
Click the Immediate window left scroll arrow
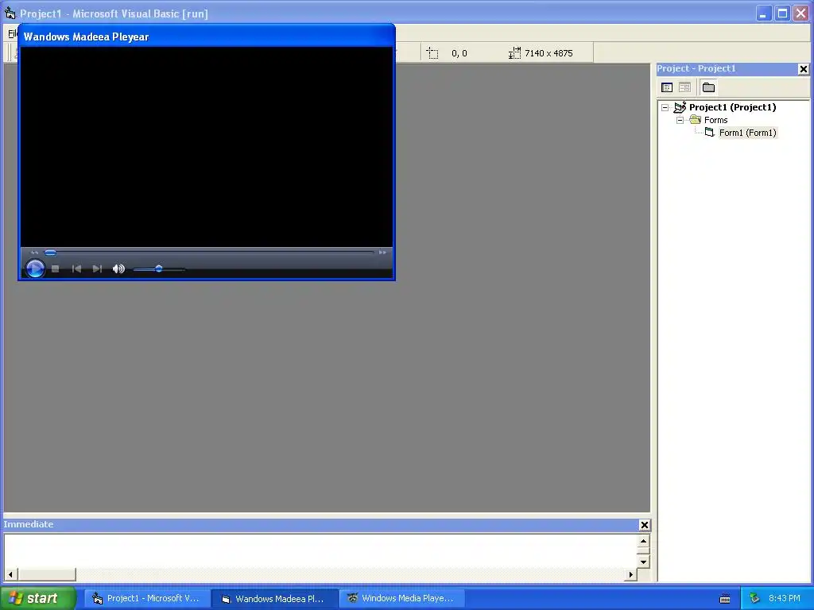(x=10, y=574)
